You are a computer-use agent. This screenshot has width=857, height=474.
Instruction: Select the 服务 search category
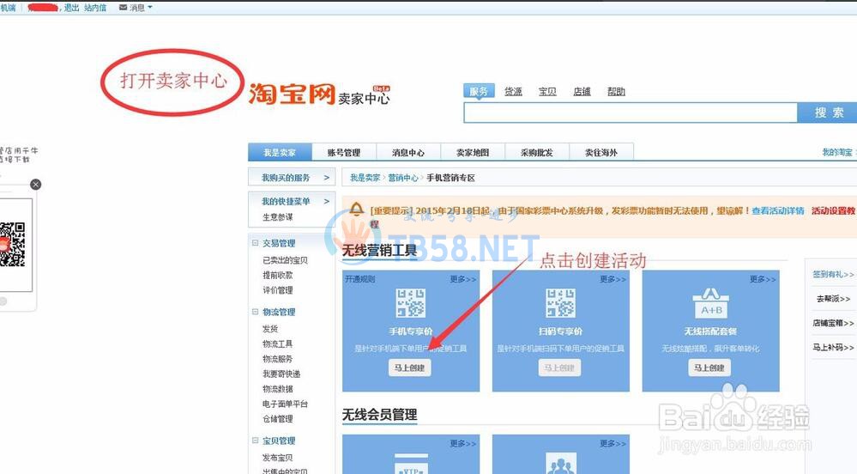[479, 91]
